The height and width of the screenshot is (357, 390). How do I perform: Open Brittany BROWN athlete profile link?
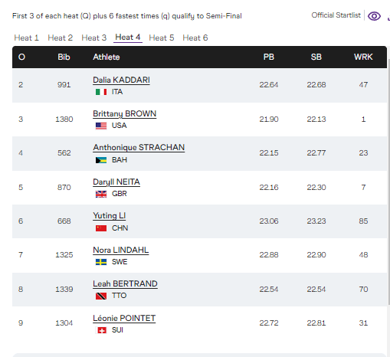coord(124,113)
